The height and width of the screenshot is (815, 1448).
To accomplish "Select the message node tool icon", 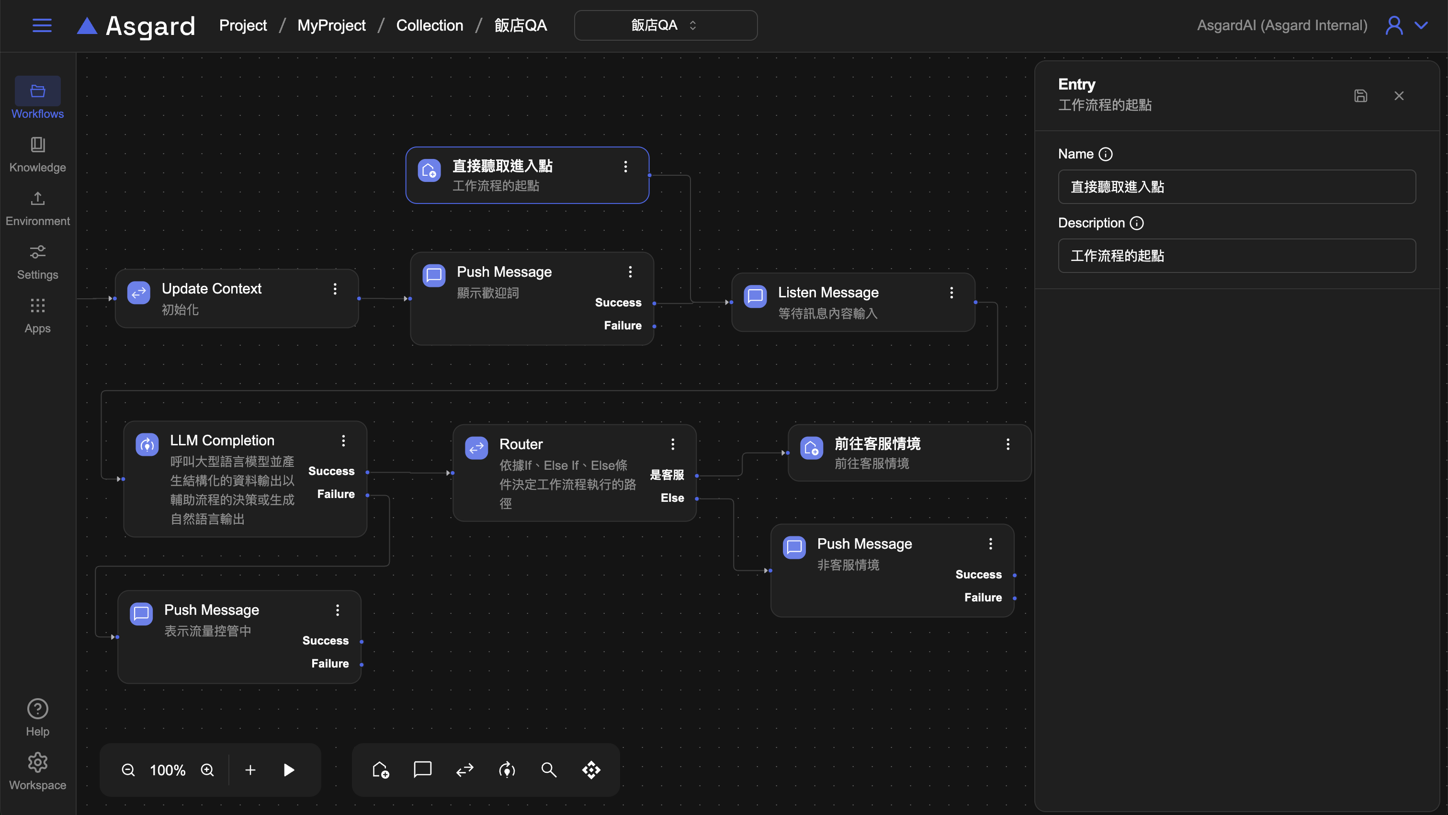I will point(422,770).
